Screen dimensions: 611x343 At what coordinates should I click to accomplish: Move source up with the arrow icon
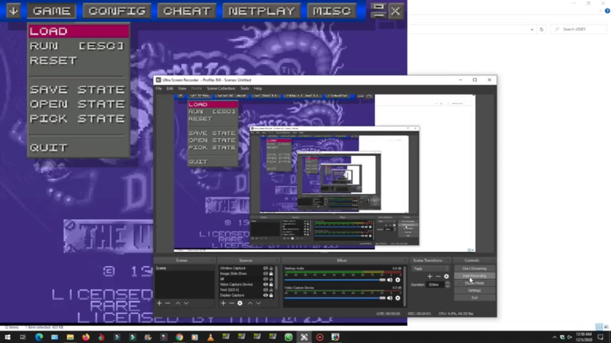250,303
